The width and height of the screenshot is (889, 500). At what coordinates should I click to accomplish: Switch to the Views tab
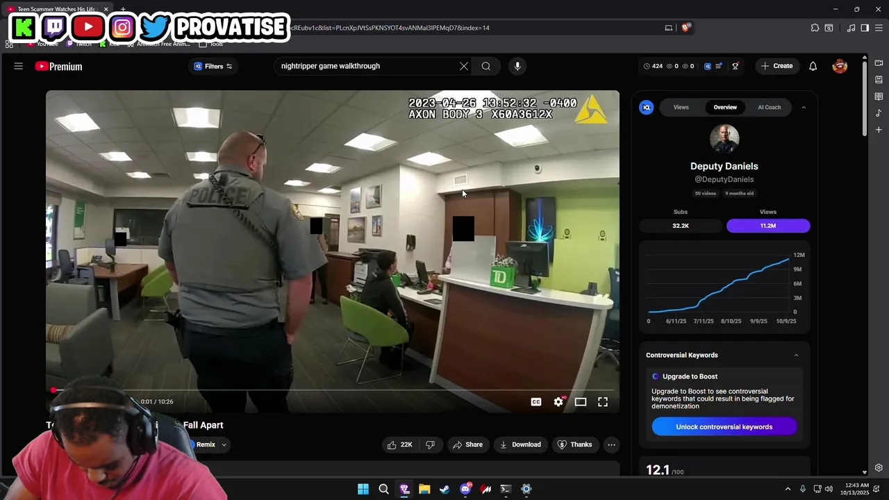tap(681, 108)
